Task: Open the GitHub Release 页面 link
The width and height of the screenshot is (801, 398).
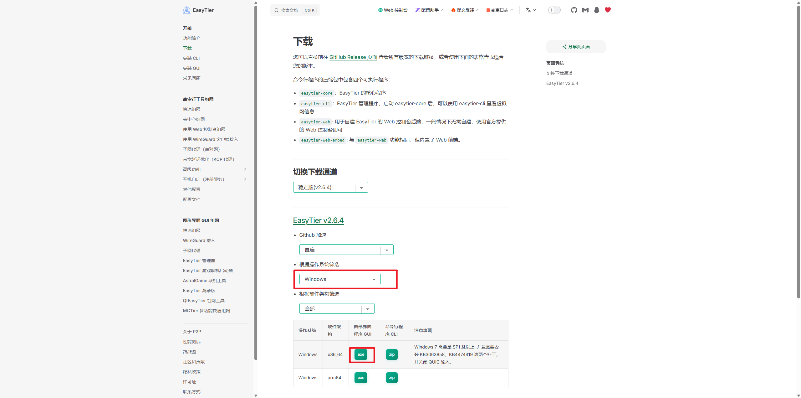Action: pos(353,57)
